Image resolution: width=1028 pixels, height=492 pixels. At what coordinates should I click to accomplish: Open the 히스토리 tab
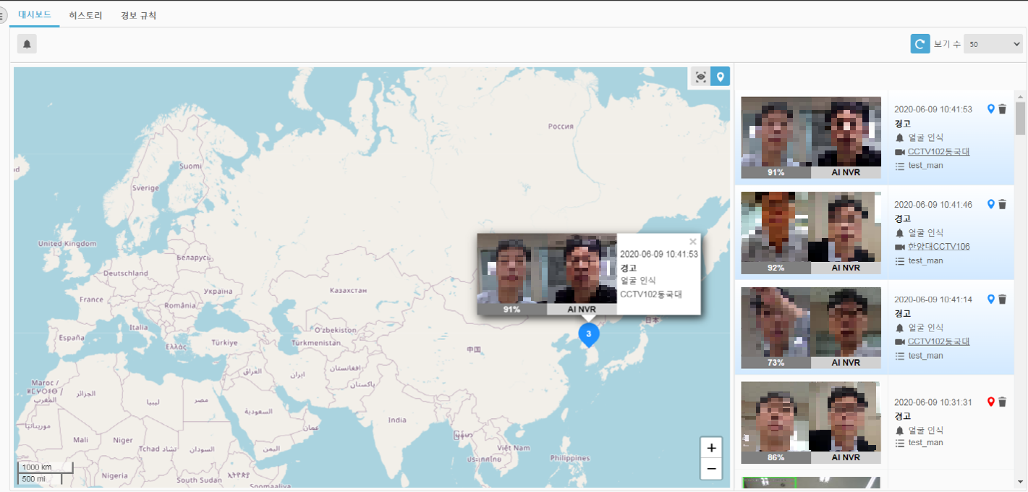click(86, 15)
